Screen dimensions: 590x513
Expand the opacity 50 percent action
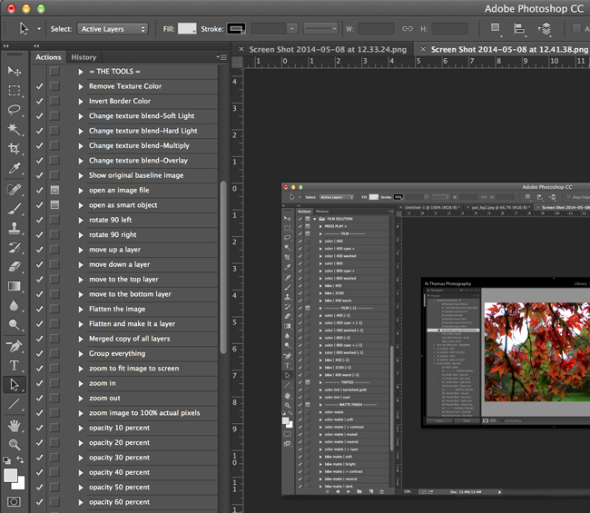click(x=81, y=488)
